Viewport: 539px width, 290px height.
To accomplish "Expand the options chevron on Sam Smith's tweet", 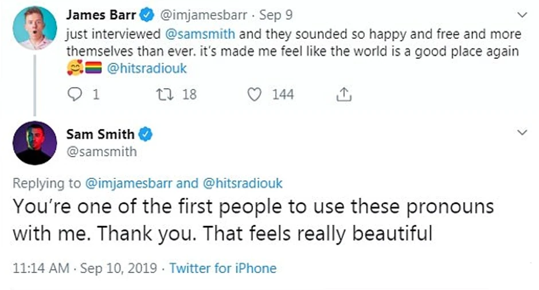I will [522, 133].
